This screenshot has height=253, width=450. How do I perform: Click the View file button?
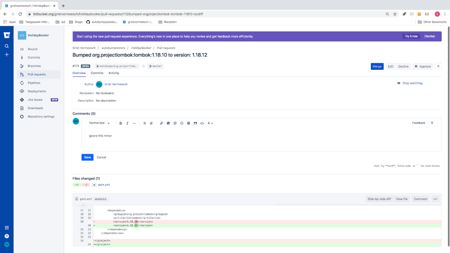click(x=402, y=199)
